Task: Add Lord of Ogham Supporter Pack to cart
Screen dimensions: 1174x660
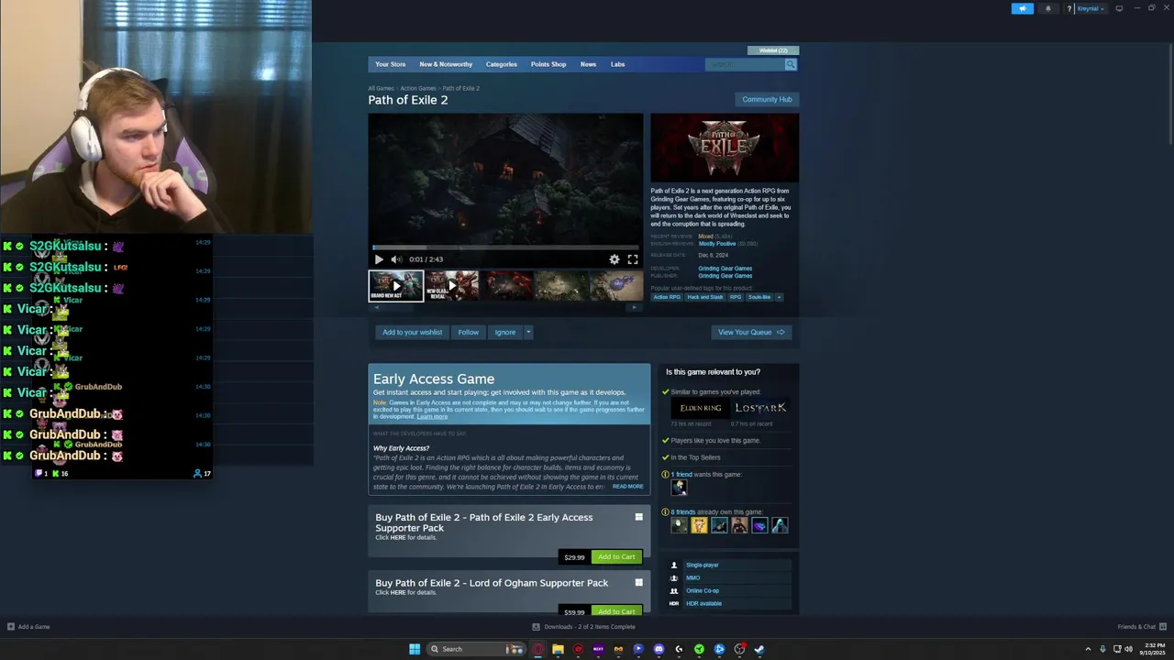Action: click(616, 610)
